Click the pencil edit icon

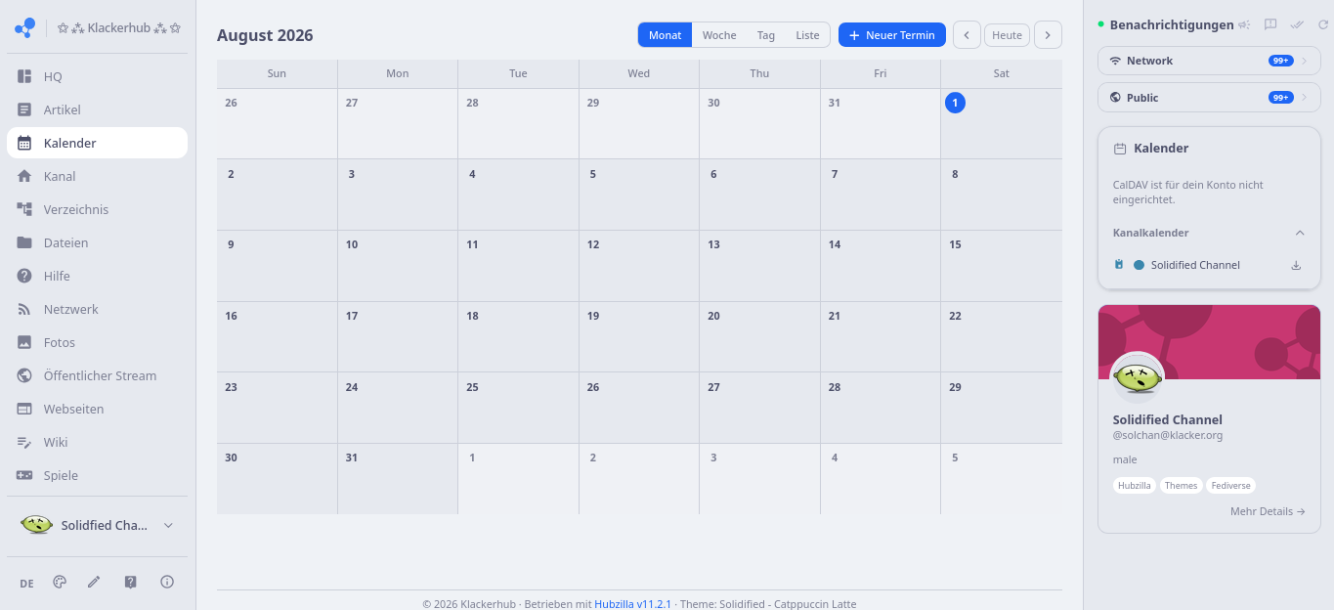pyautogui.click(x=94, y=582)
